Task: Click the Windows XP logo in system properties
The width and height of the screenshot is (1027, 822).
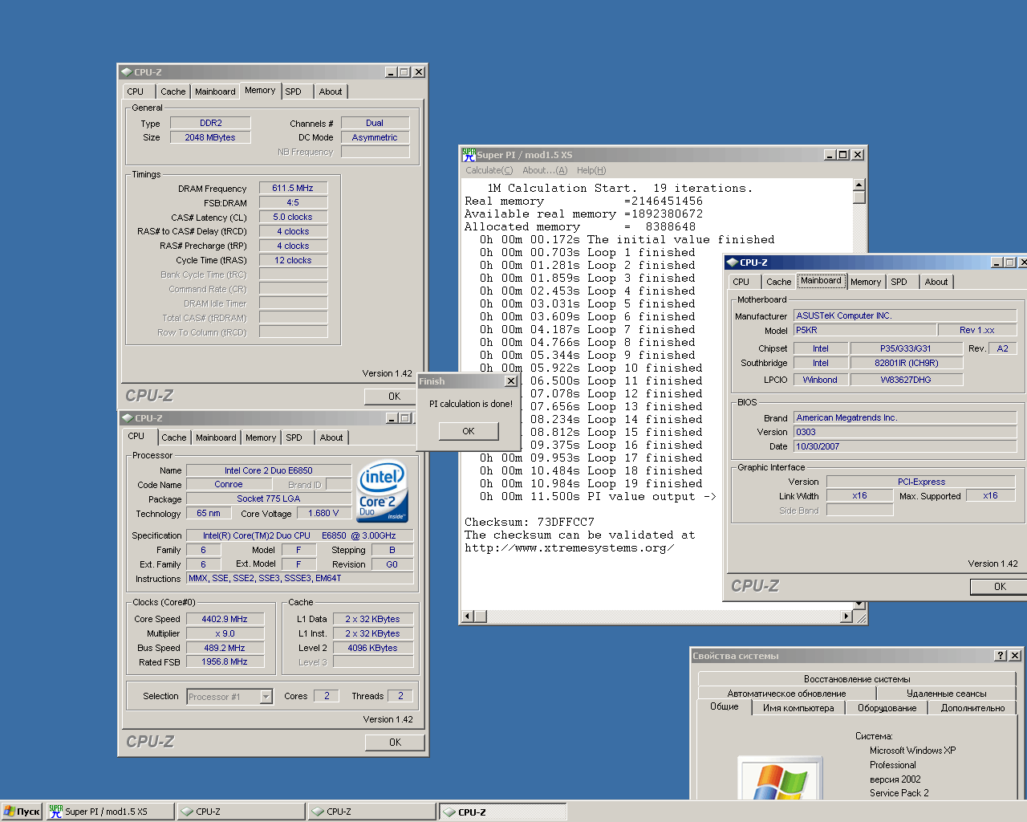Action: point(780,779)
